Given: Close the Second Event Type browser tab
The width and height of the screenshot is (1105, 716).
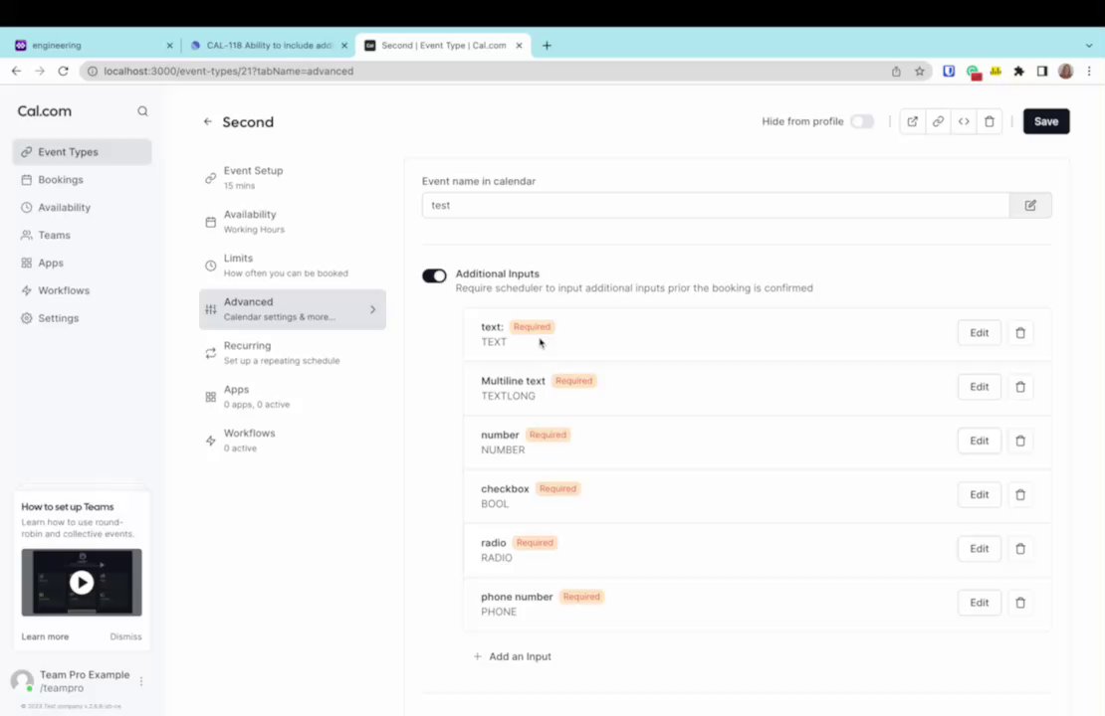Looking at the screenshot, I should click(519, 45).
